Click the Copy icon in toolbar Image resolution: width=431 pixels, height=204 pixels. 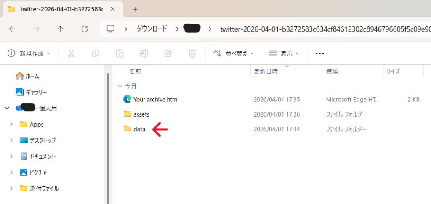[x=96, y=53]
